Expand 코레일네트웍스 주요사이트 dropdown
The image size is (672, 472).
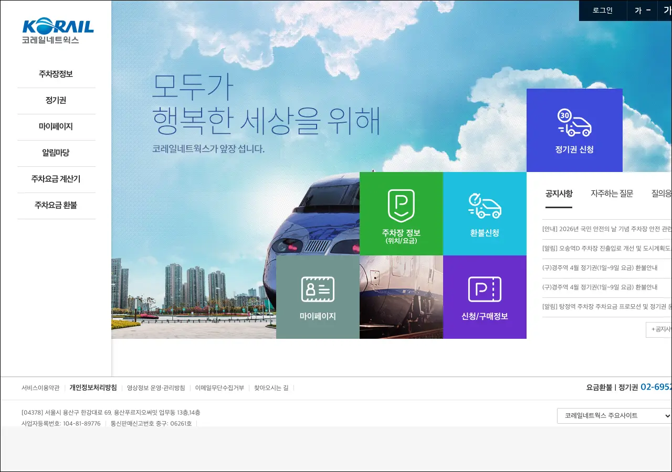(614, 415)
